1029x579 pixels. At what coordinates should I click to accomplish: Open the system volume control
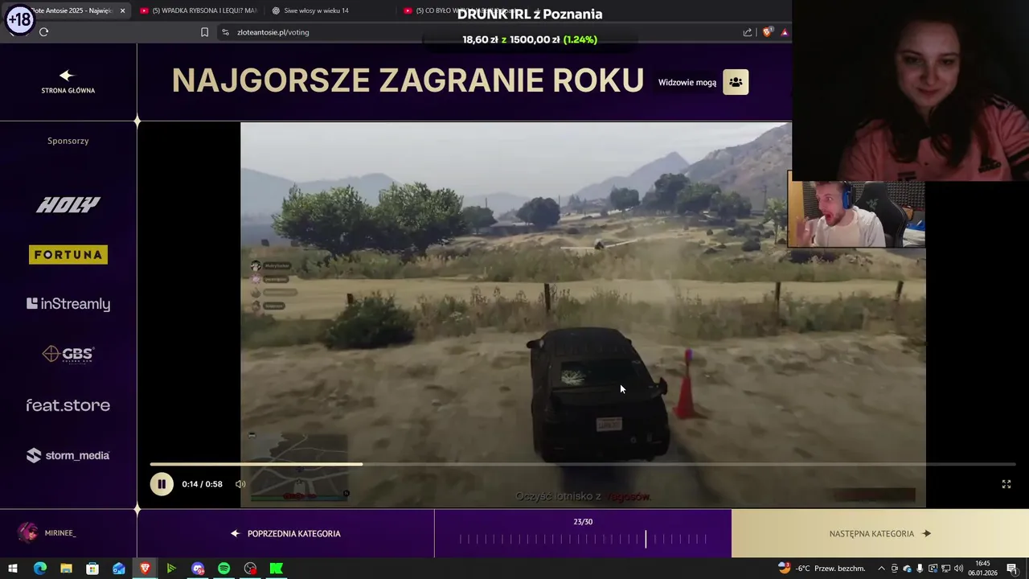click(x=958, y=569)
